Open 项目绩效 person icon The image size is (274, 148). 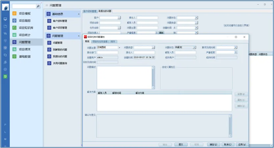point(14,49)
